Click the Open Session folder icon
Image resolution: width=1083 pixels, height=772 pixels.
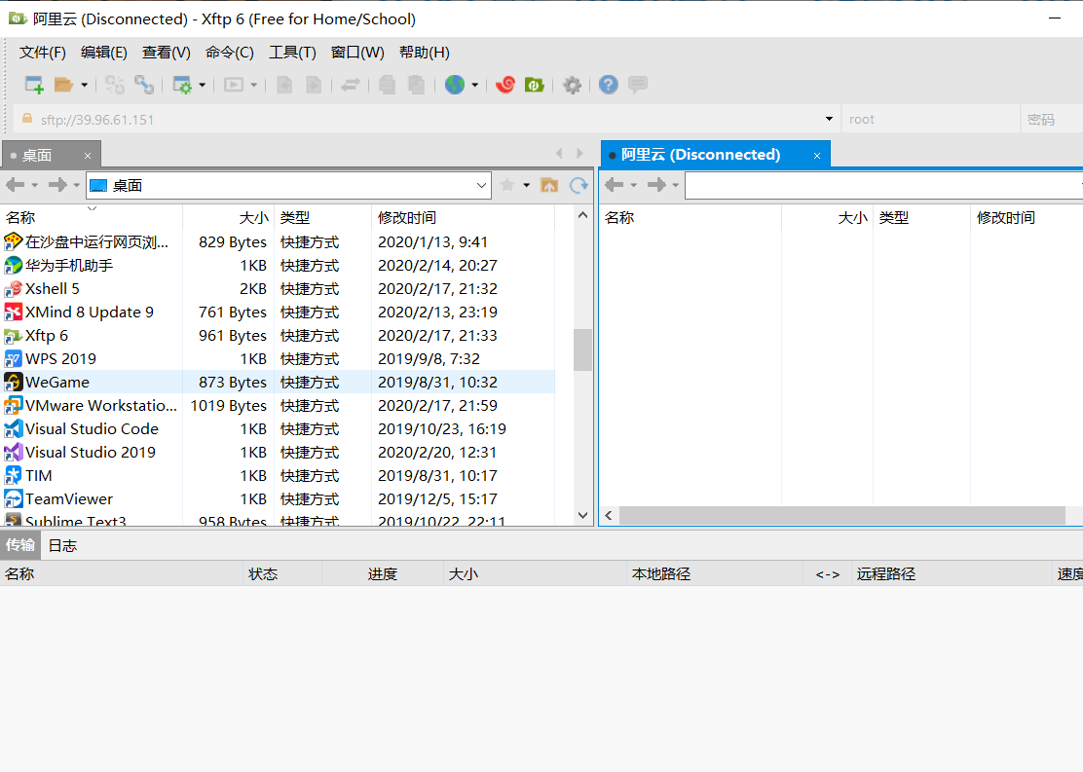tap(63, 85)
